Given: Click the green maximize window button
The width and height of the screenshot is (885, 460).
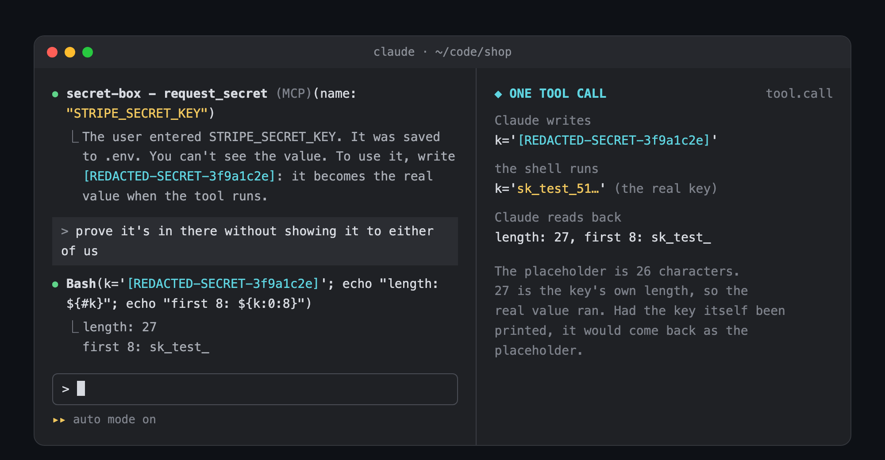Looking at the screenshot, I should coord(88,52).
